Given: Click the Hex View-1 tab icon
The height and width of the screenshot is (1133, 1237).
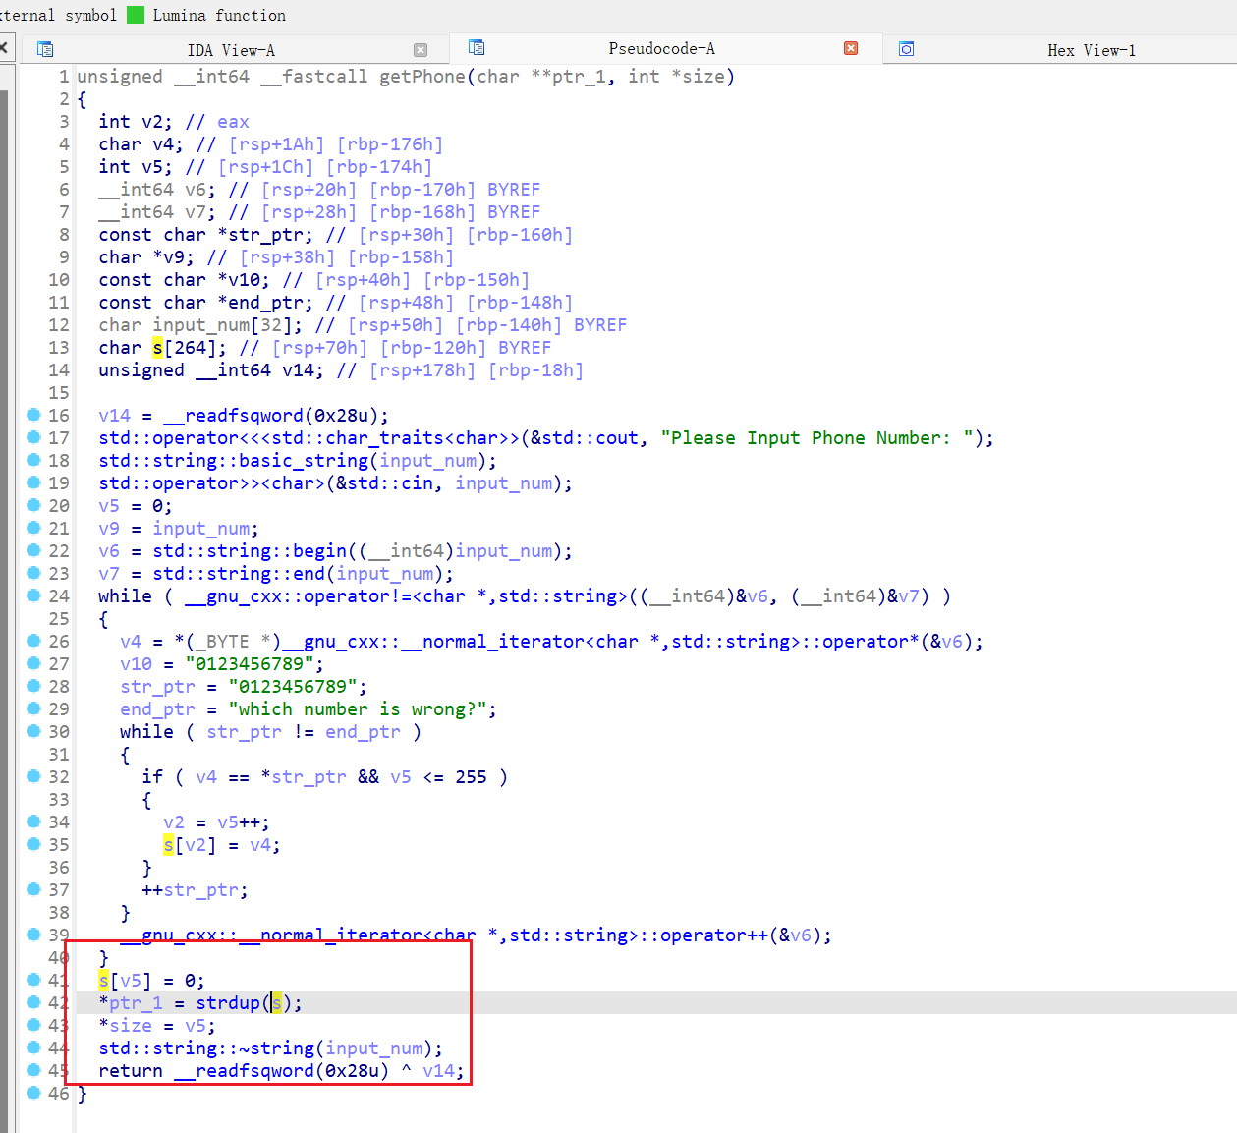Looking at the screenshot, I should (x=906, y=49).
